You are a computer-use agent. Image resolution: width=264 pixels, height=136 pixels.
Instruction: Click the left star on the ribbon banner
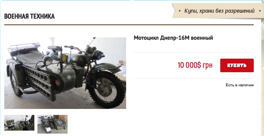pyautogui.click(x=180, y=11)
